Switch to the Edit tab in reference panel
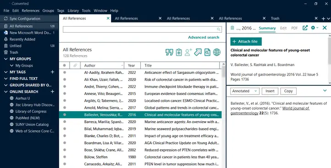 pyautogui.click(x=283, y=28)
